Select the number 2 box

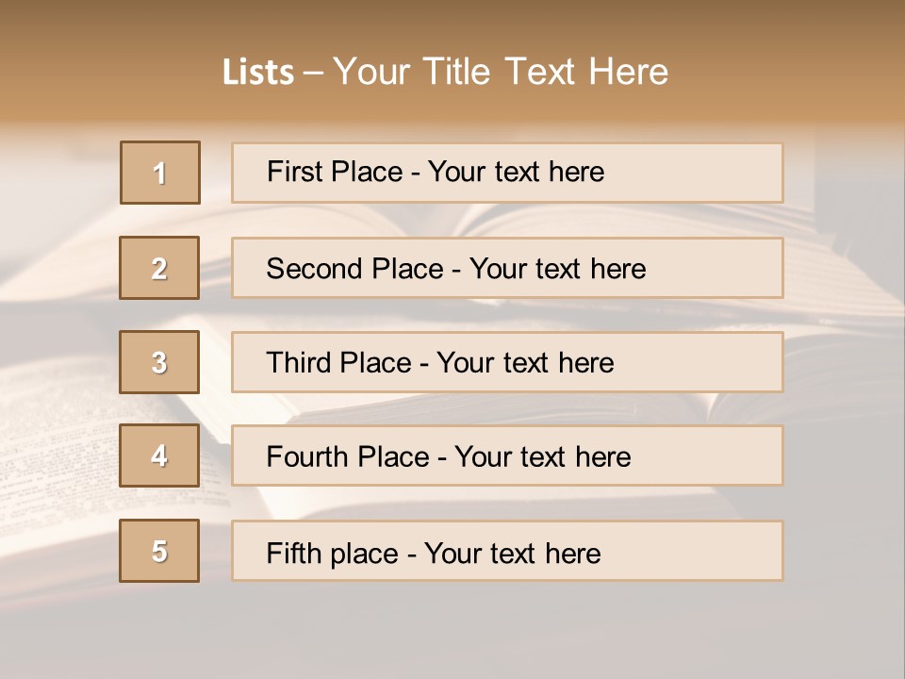(159, 268)
